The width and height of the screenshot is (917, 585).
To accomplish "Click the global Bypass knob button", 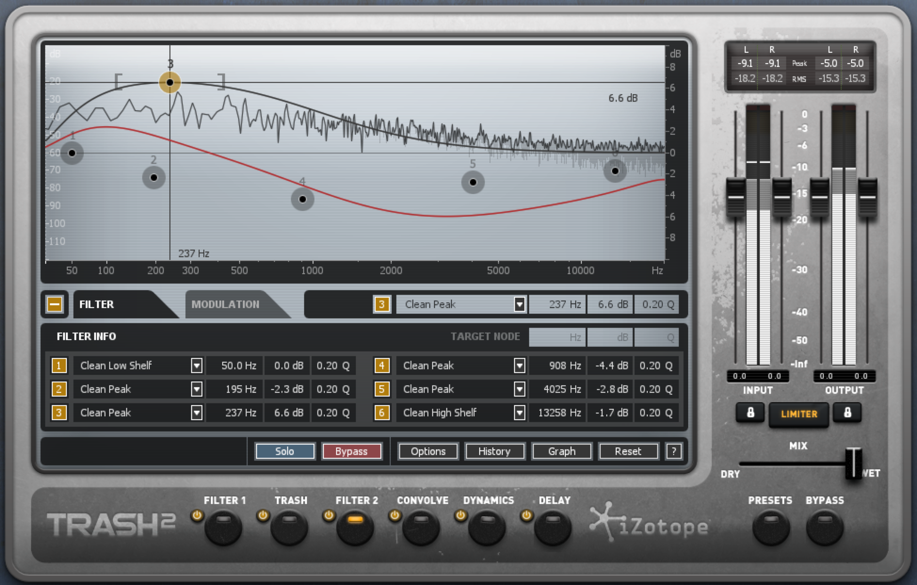I will click(x=825, y=527).
